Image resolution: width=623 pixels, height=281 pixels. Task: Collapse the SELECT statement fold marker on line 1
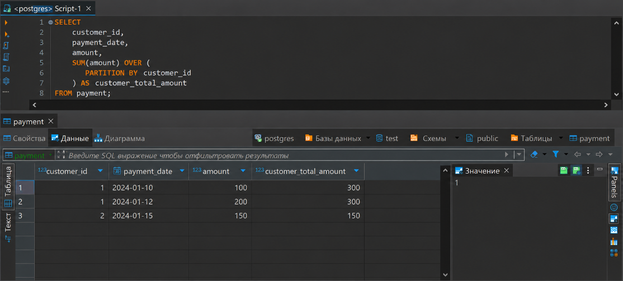point(50,22)
